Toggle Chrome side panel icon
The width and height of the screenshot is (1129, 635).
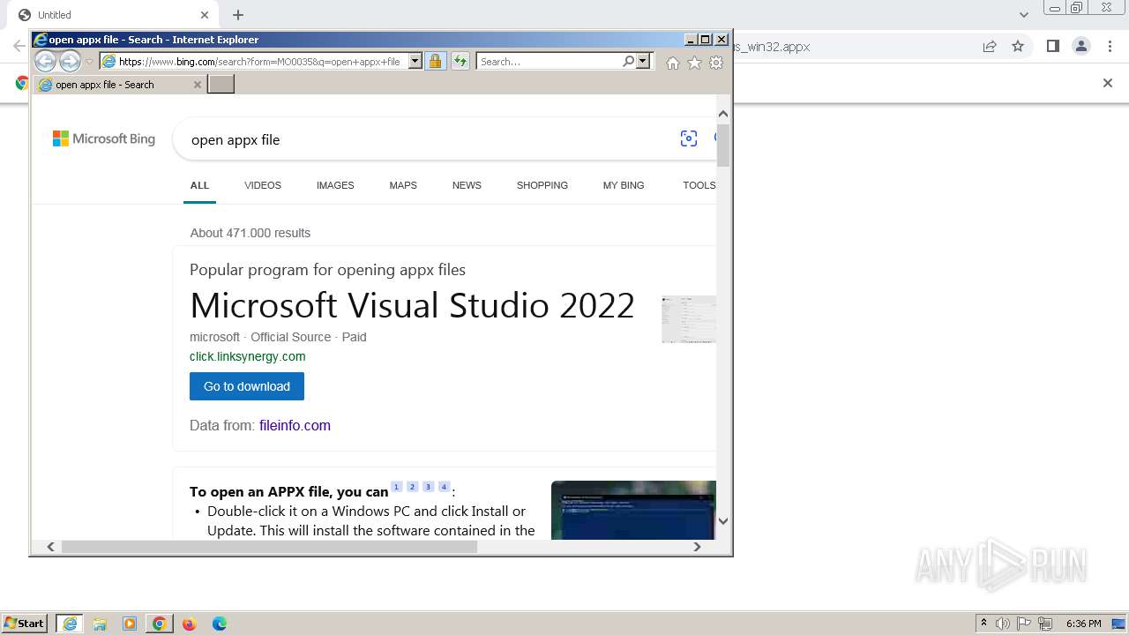[1052, 46]
